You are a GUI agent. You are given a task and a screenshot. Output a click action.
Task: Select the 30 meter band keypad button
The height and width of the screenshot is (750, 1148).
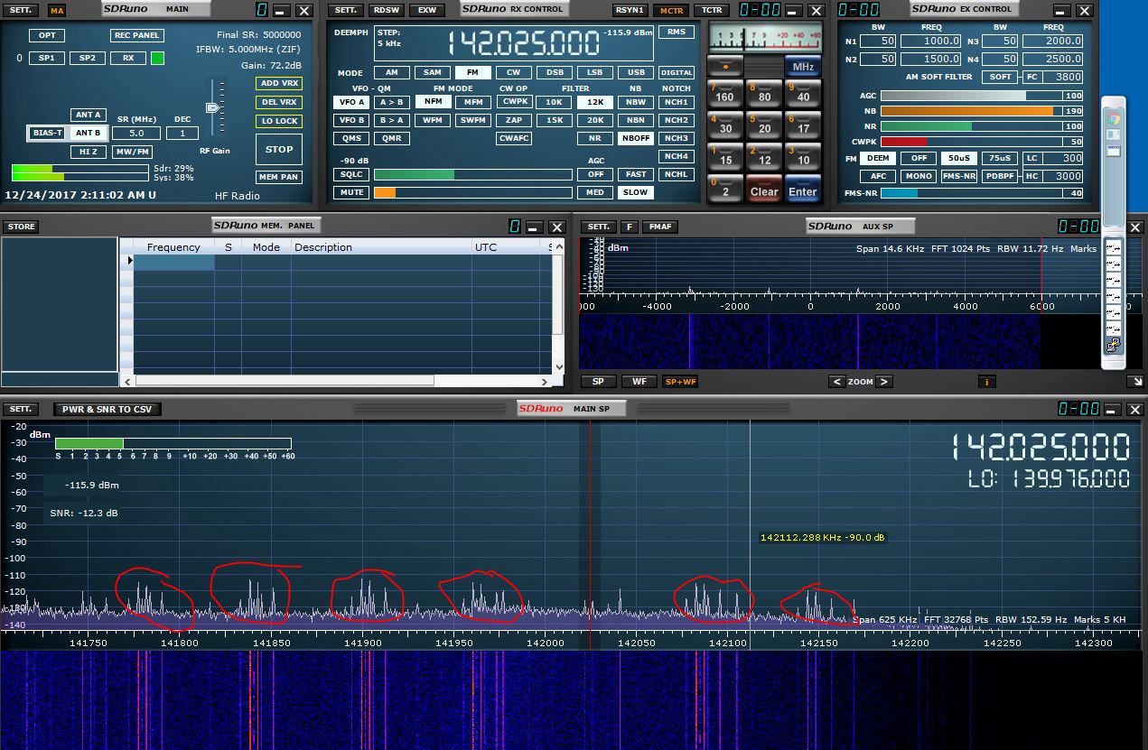coord(724,125)
